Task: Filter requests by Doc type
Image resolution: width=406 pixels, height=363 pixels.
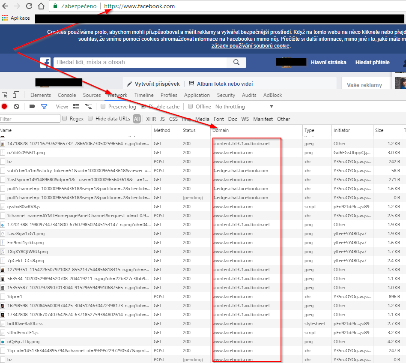Action: coord(233,119)
